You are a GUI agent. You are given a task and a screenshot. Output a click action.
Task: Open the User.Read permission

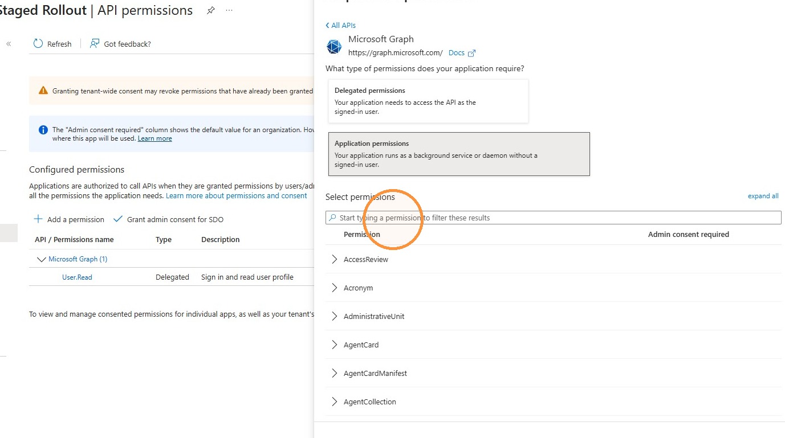(77, 277)
